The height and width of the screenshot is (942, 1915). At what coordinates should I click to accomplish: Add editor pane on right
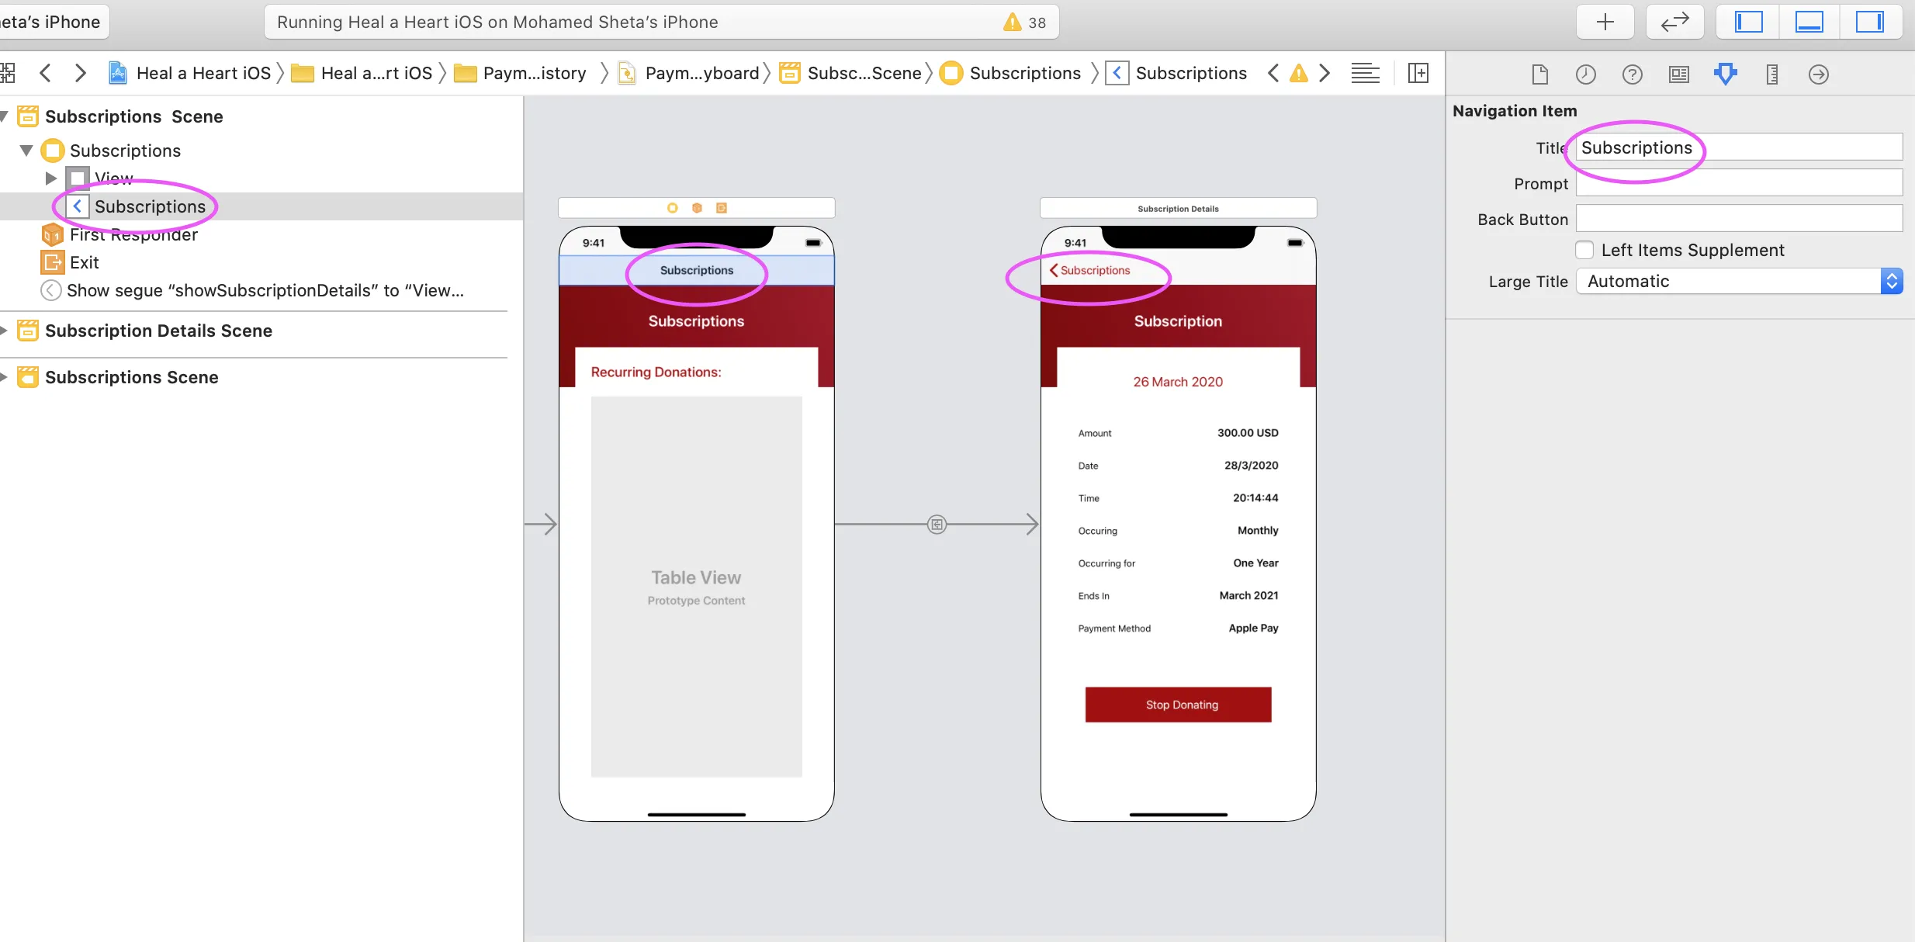pyautogui.click(x=1418, y=73)
